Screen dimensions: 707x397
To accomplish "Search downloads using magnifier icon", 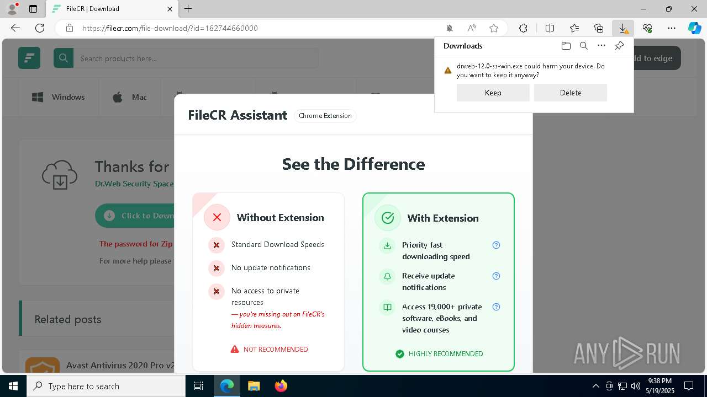I will [583, 46].
